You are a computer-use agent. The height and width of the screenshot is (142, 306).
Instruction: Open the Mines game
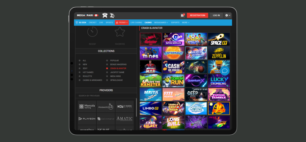pyautogui.click(x=151, y=53)
